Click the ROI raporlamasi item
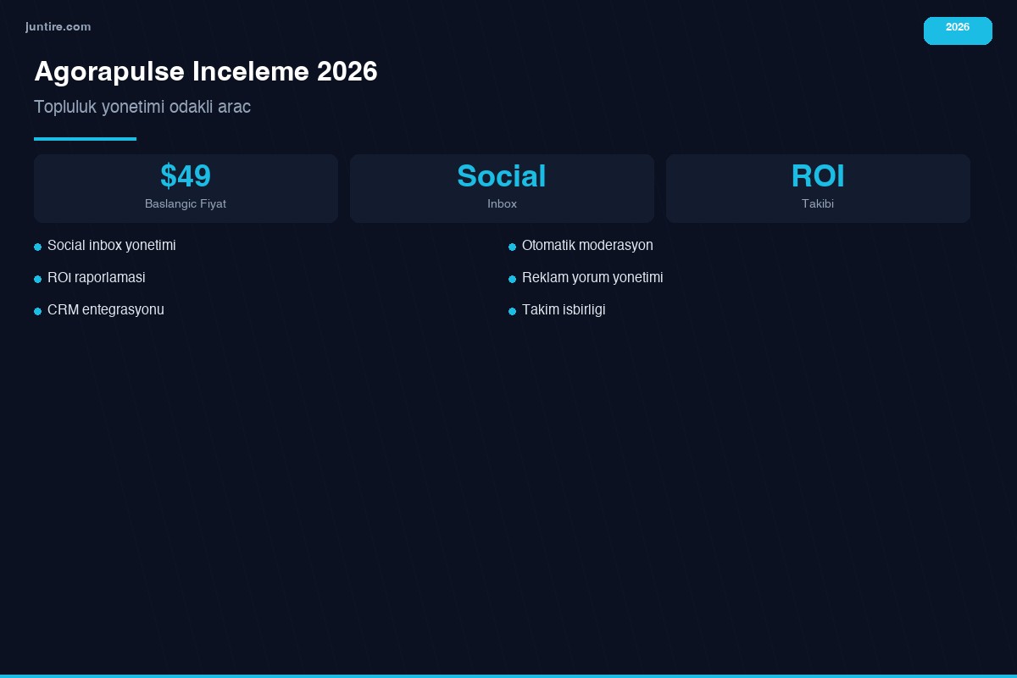The height and width of the screenshot is (678, 1017). click(x=97, y=278)
